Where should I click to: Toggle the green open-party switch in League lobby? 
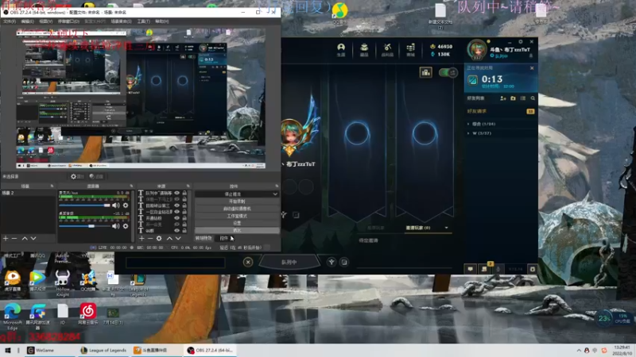tap(448, 72)
